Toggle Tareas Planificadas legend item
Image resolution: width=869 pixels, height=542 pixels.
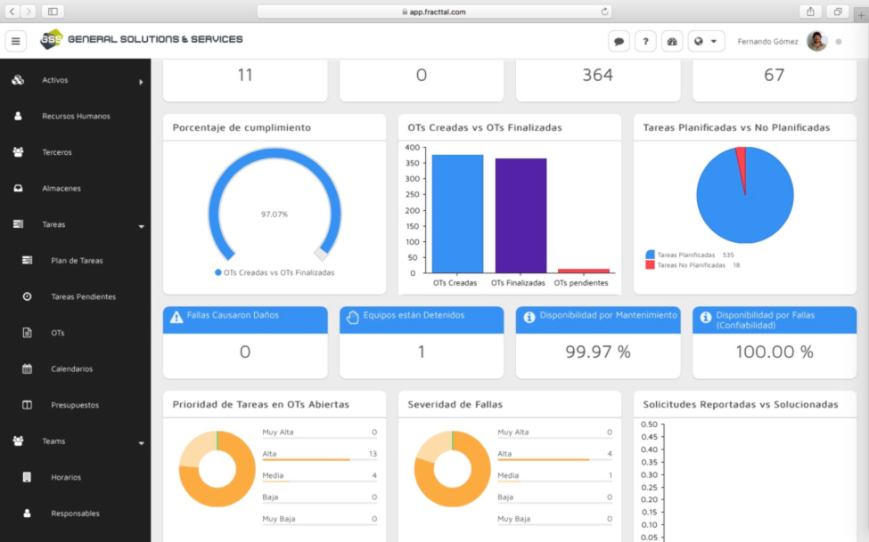click(685, 255)
